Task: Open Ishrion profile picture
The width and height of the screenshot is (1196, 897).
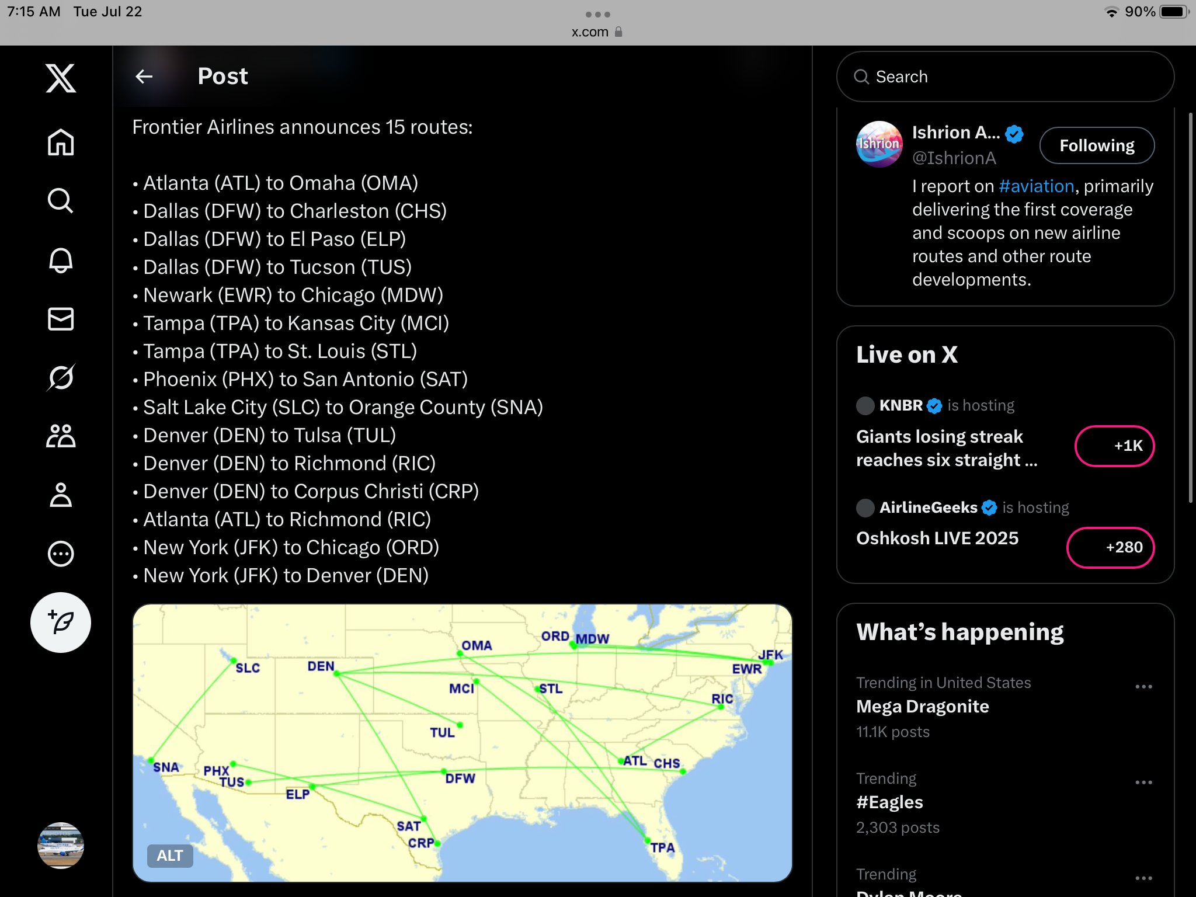Action: coord(879,144)
